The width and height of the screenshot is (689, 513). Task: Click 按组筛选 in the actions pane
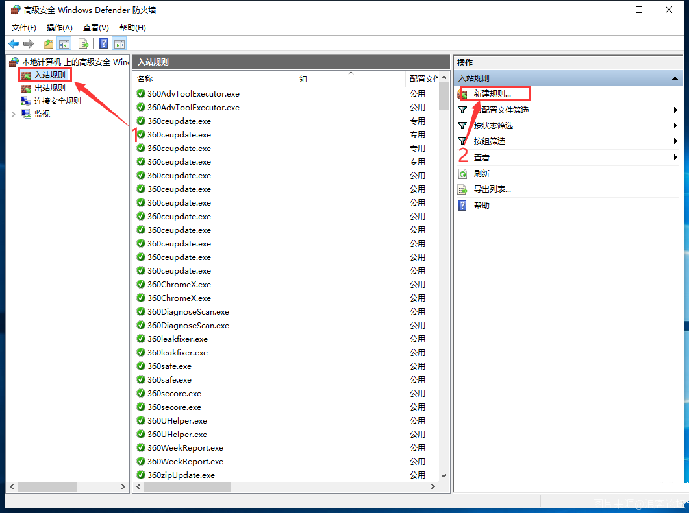tap(490, 141)
